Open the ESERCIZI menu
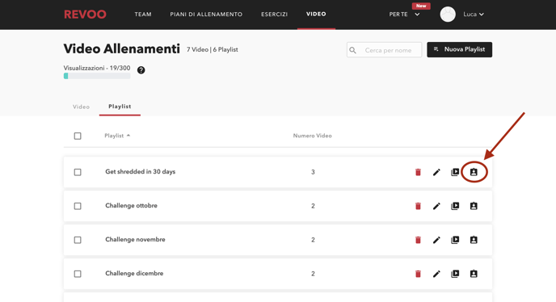 275,15
